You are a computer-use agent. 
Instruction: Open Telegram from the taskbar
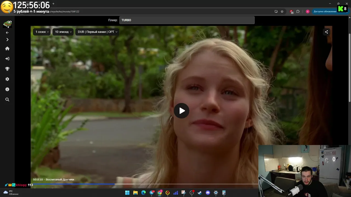click(152, 193)
